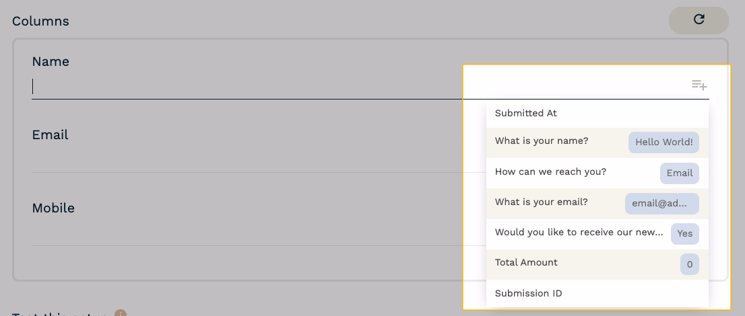Image resolution: width=745 pixels, height=316 pixels.
Task: Click the Yes sample value badge
Action: [684, 234]
